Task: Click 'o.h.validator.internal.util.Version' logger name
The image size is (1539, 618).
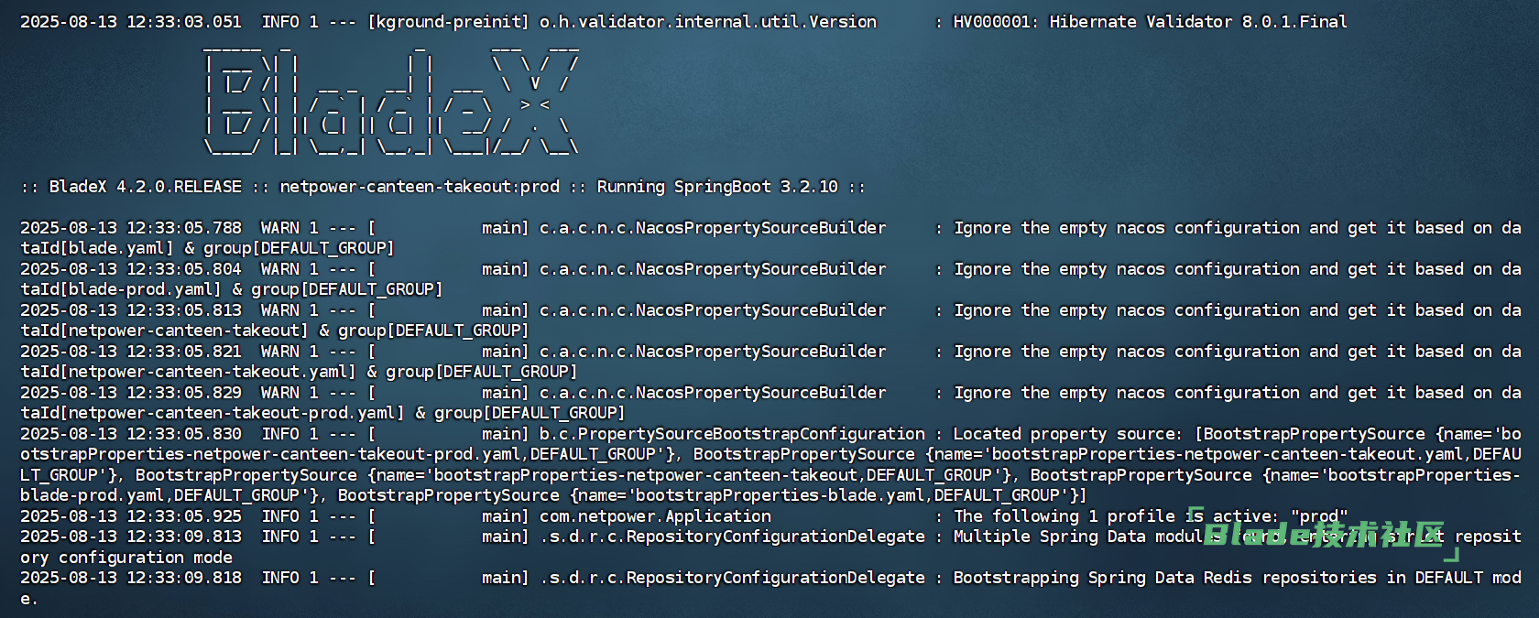Action: [708, 22]
